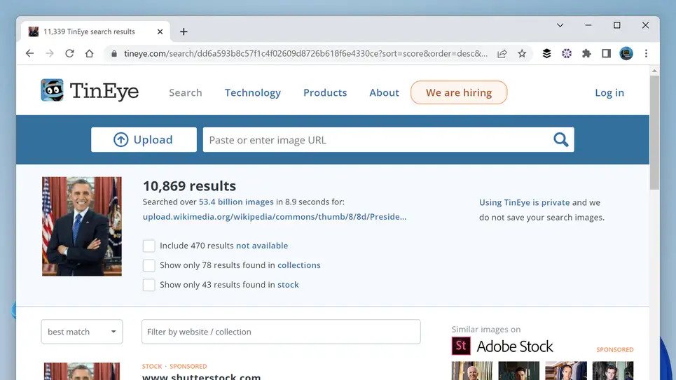The height and width of the screenshot is (380, 676).
Task: Click the browser back arrow
Action: point(29,53)
